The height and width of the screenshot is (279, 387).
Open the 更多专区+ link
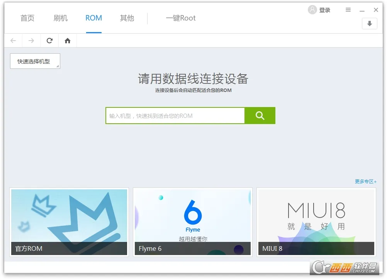point(365,182)
